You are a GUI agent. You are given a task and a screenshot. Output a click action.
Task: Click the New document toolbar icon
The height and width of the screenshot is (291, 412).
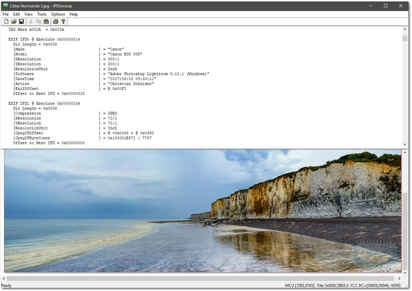tap(6, 22)
